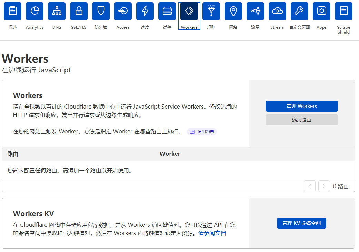Open the 网络 location pin icon
Image resolution: width=359 pixels, height=252 pixels.
click(233, 11)
